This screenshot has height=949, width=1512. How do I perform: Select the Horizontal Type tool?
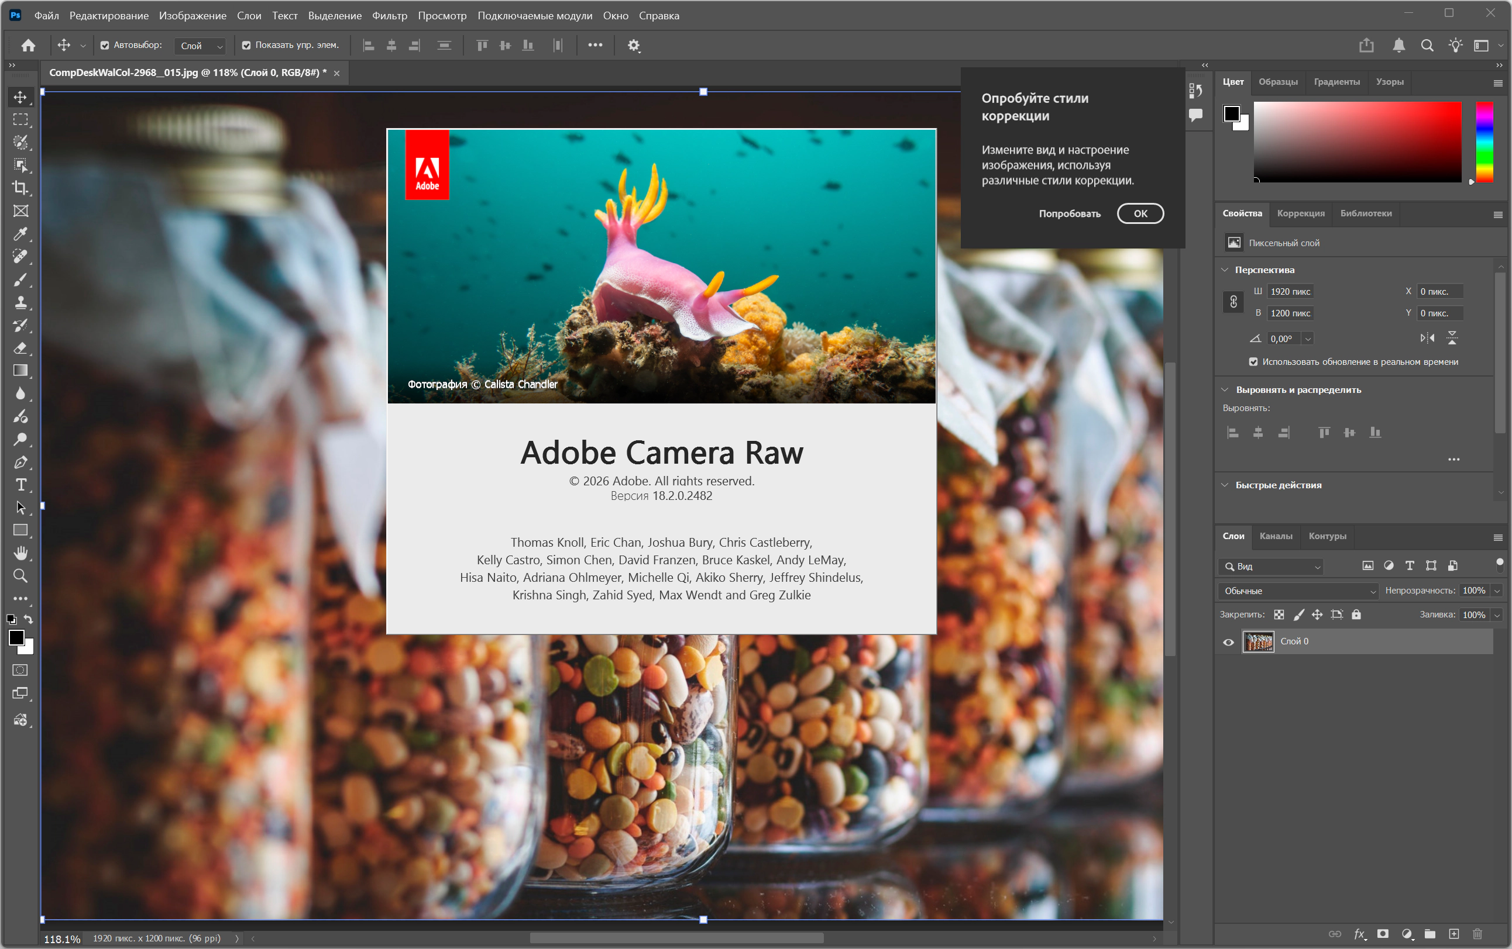click(20, 485)
